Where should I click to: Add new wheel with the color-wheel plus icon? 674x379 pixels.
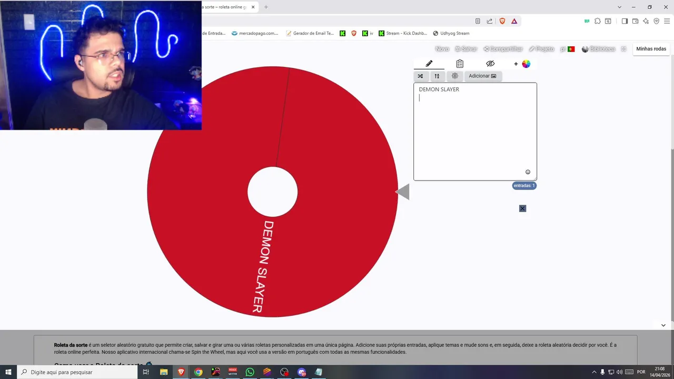(522, 64)
